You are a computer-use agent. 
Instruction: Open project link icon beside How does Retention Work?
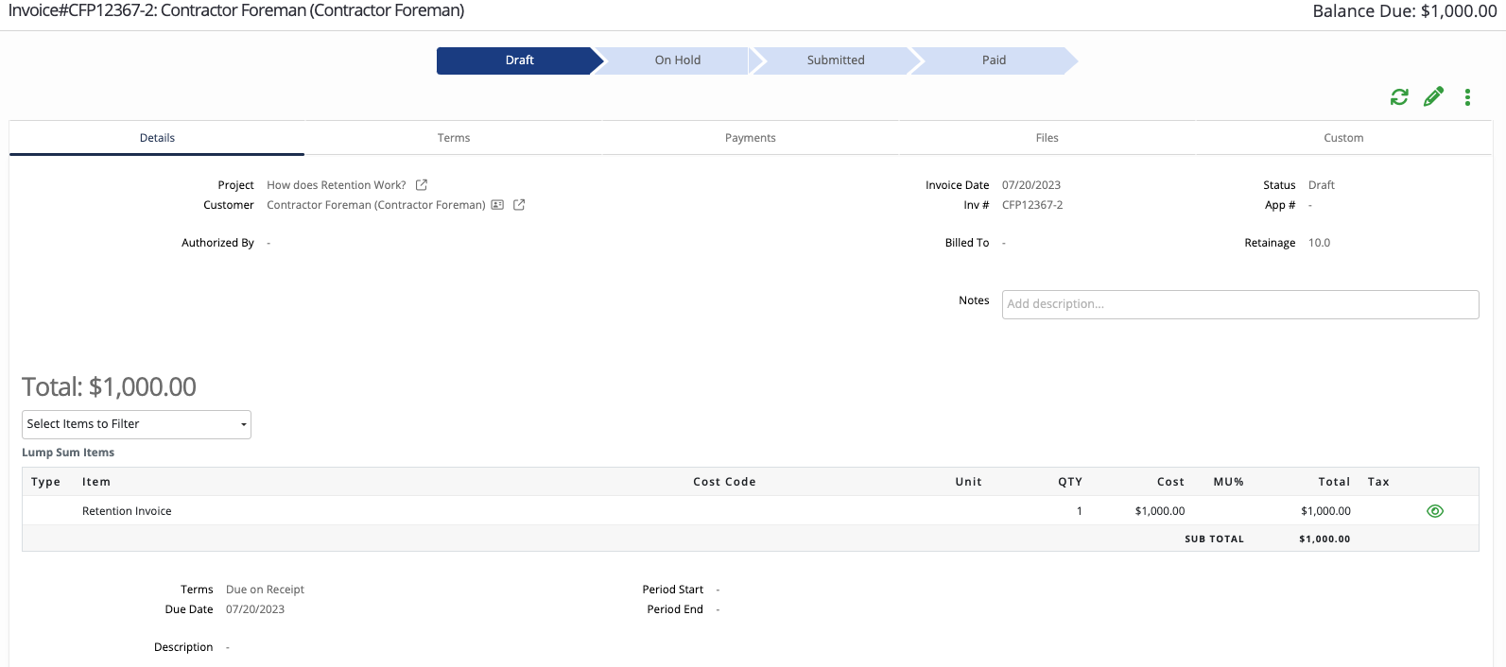422,185
